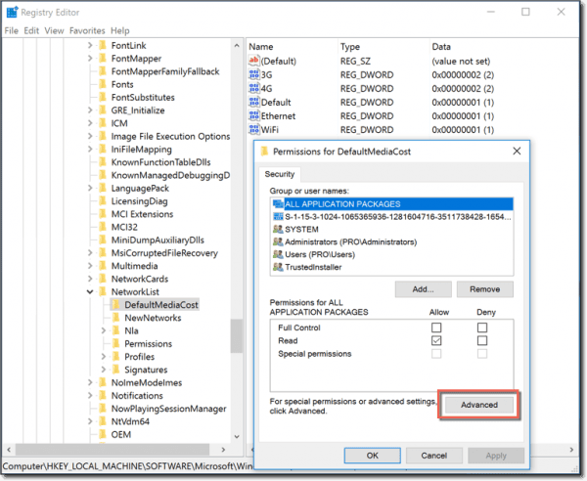This screenshot has width=587, height=481.
Task: Expand the NetworkCards key
Action: [x=90, y=279]
